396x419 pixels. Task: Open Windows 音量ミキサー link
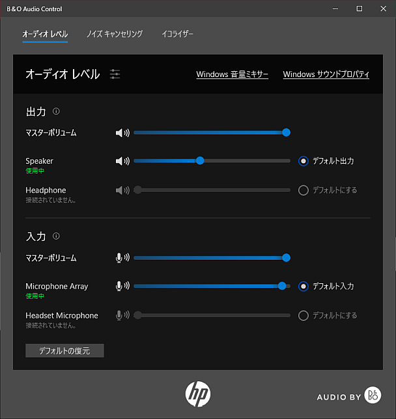[233, 74]
